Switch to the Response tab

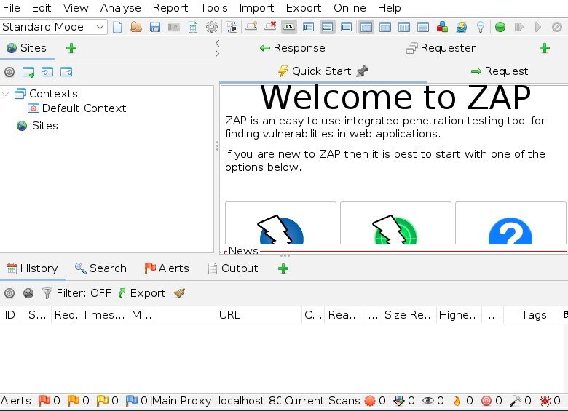[x=292, y=48]
